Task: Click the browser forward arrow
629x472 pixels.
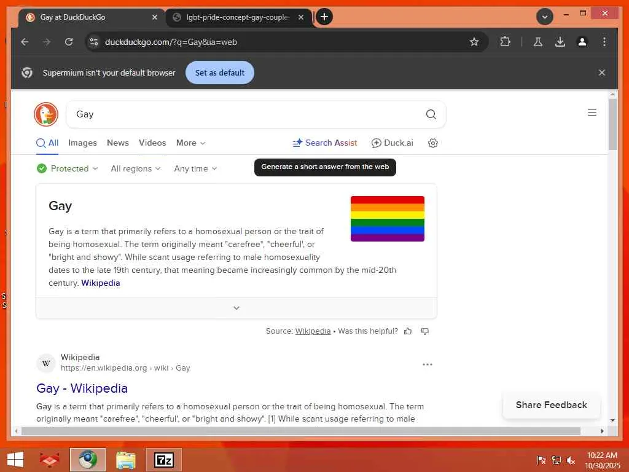Action: click(x=47, y=42)
